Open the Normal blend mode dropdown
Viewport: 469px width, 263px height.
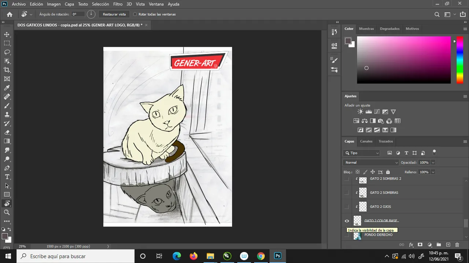(371, 163)
